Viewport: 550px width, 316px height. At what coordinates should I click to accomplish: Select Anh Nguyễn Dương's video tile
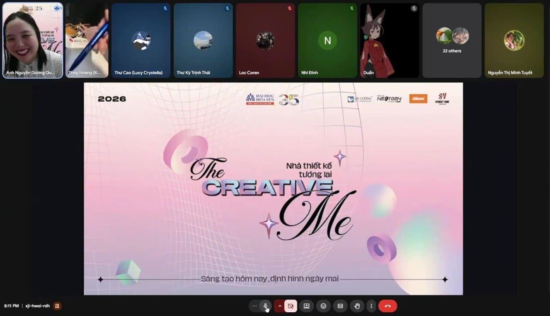pyautogui.click(x=33, y=40)
